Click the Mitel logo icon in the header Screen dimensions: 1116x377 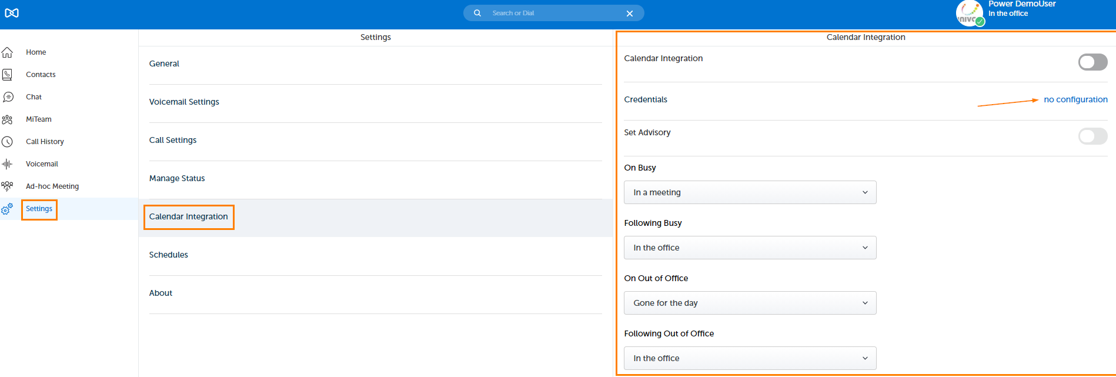[x=12, y=13]
